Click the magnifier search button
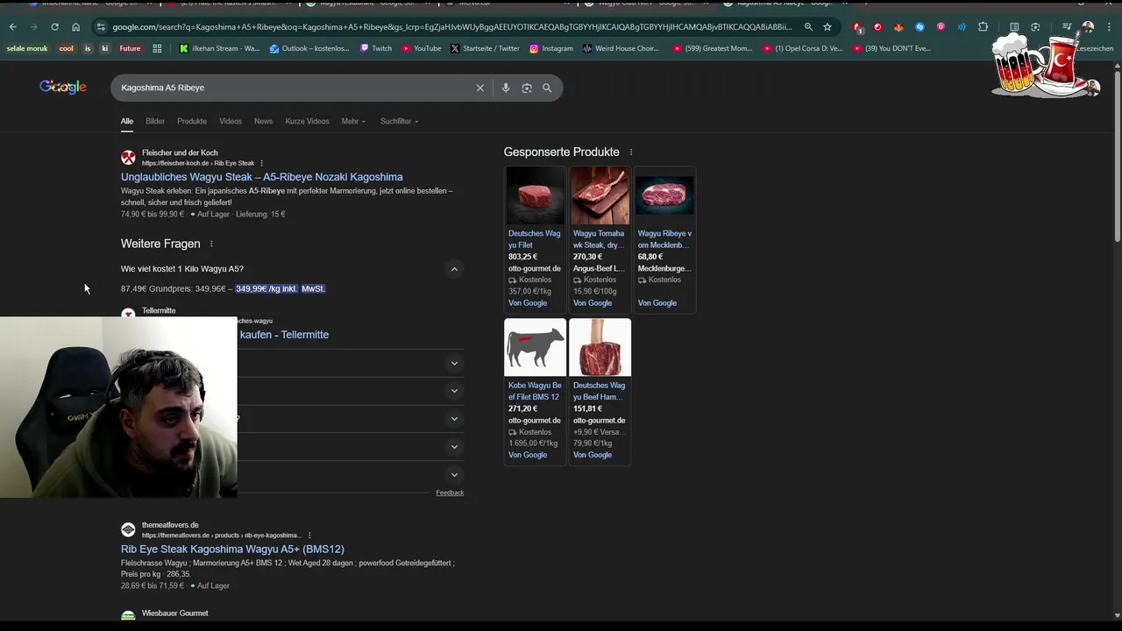 pos(547,88)
